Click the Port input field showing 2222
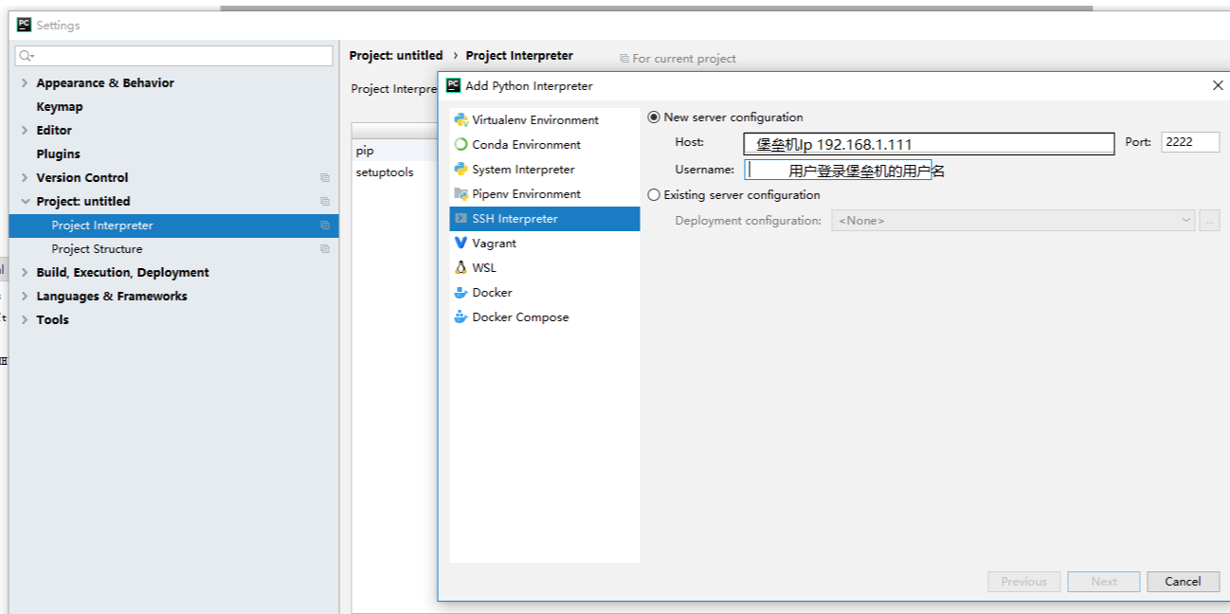The width and height of the screenshot is (1230, 614). (1188, 141)
